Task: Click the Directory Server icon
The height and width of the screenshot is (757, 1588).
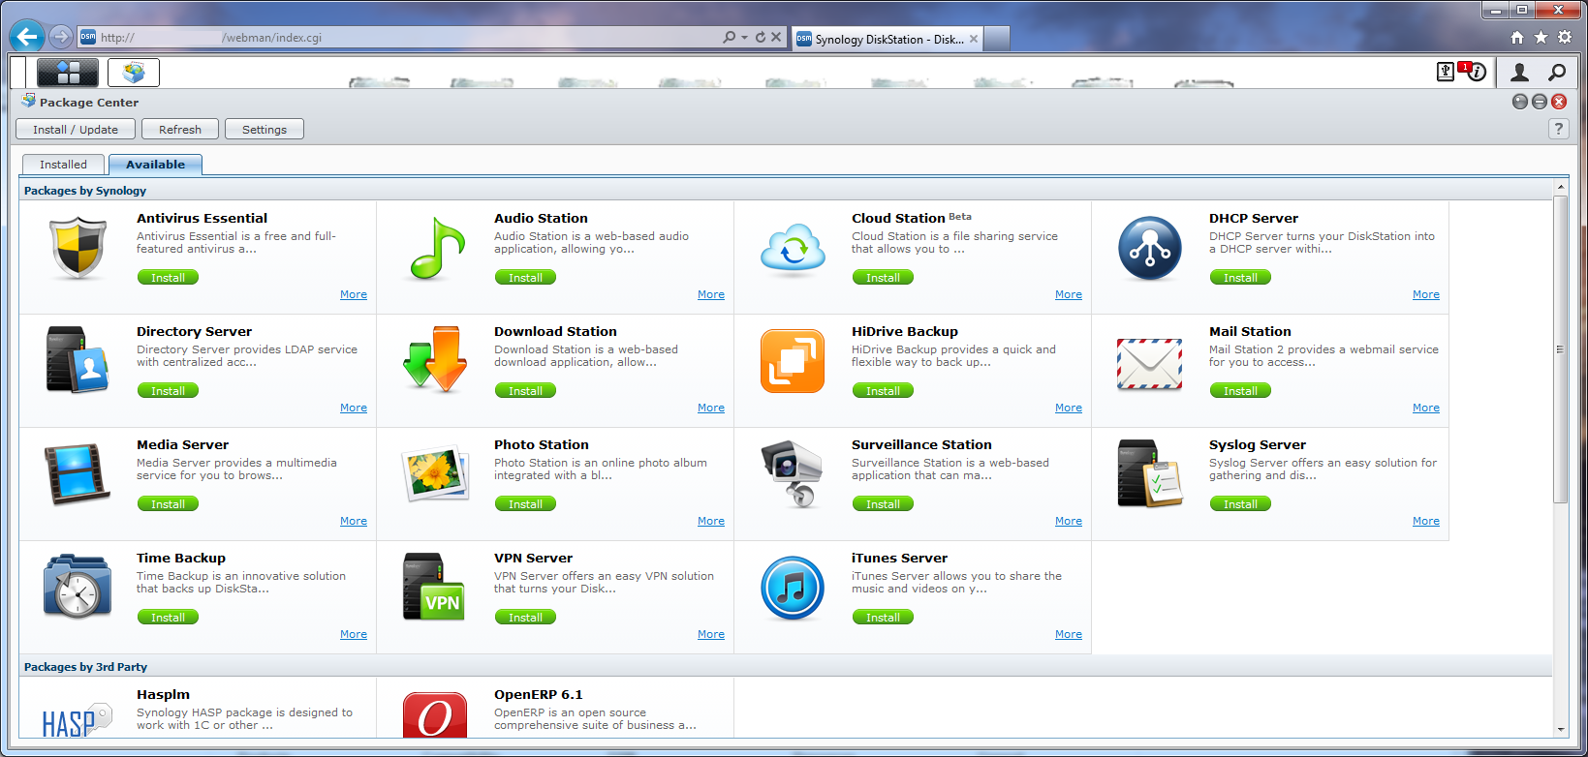Action: pos(78,359)
